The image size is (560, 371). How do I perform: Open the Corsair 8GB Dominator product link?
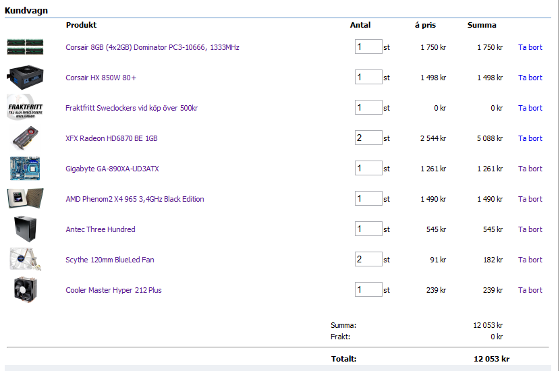coord(152,47)
